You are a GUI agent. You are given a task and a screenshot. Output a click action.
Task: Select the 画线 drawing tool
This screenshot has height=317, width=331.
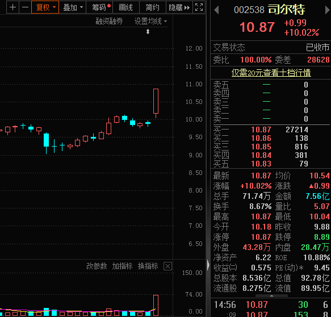point(126,7)
